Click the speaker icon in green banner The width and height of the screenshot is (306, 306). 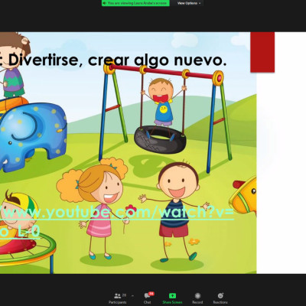pos(105,3)
